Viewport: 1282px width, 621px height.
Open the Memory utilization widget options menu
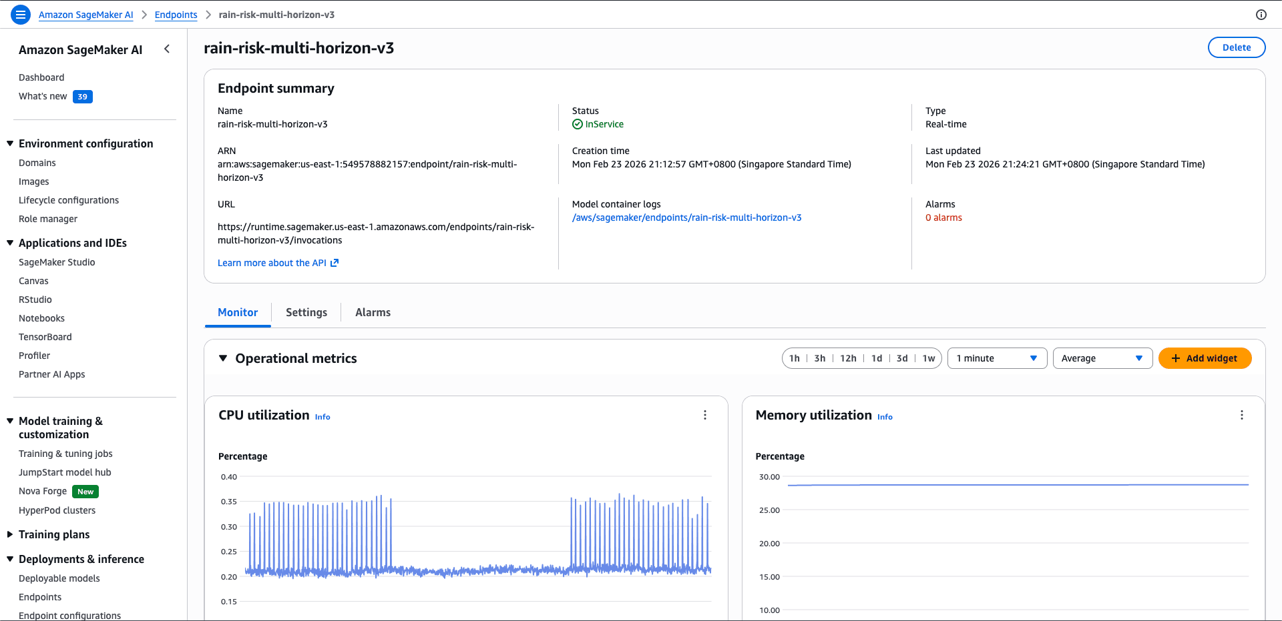(x=1242, y=414)
